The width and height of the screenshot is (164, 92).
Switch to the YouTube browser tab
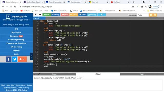pyautogui.click(x=120, y=2)
